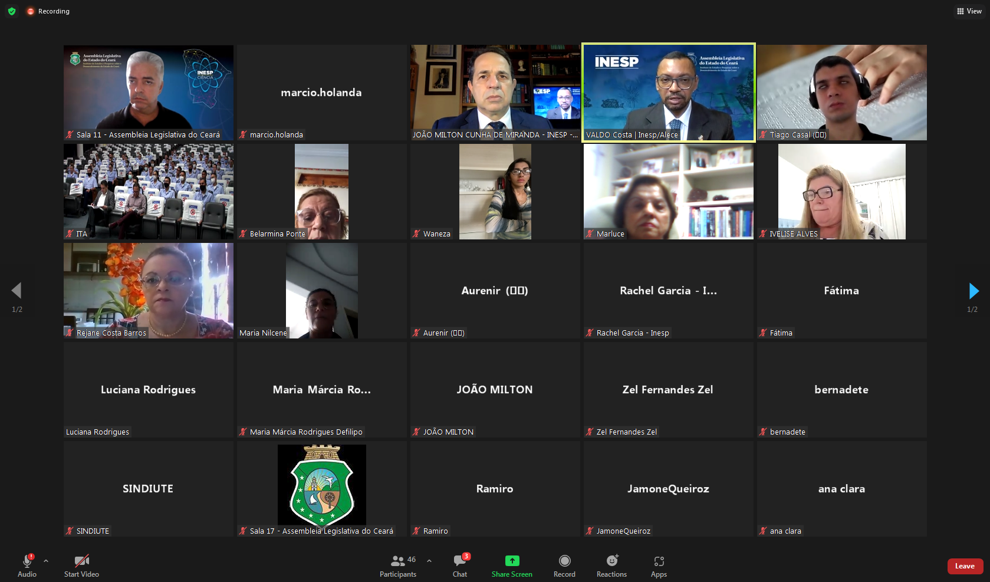This screenshot has width=990, height=582.
Task: Click the green encryption shield icon
Action: [x=12, y=11]
